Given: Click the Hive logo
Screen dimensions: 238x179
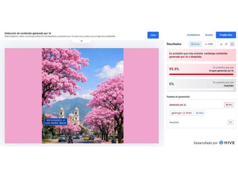Looking at the screenshot, I should [227, 143].
